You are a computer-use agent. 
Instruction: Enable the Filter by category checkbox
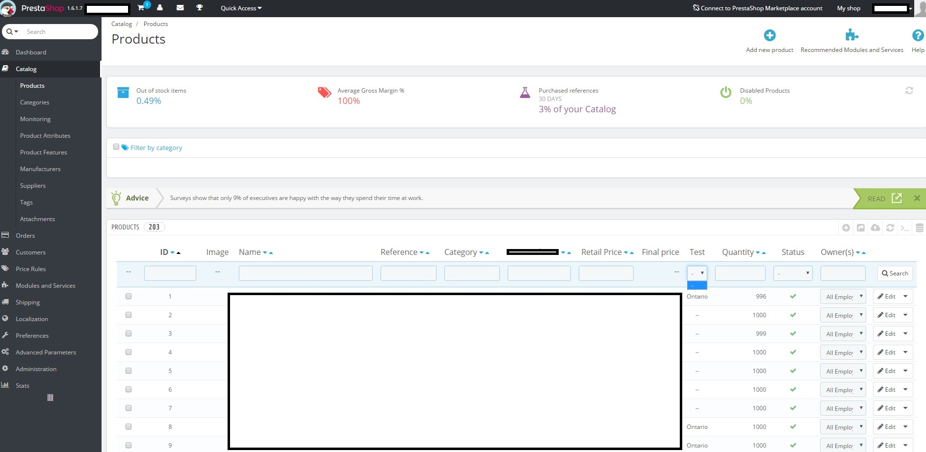(116, 147)
